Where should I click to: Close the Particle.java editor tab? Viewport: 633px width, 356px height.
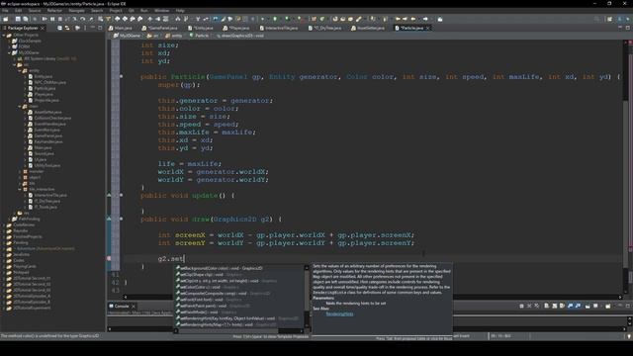pyautogui.click(x=428, y=28)
